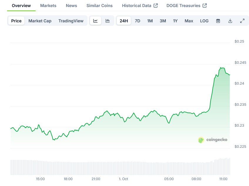Select the 7D time range
This screenshot has height=186, width=249.
[138, 21]
